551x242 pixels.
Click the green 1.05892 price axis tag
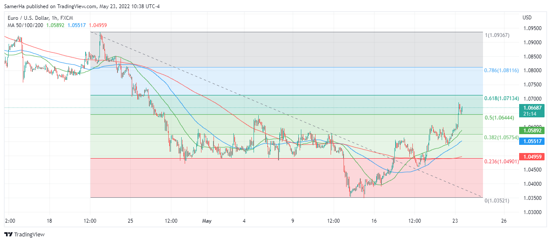coord(532,130)
